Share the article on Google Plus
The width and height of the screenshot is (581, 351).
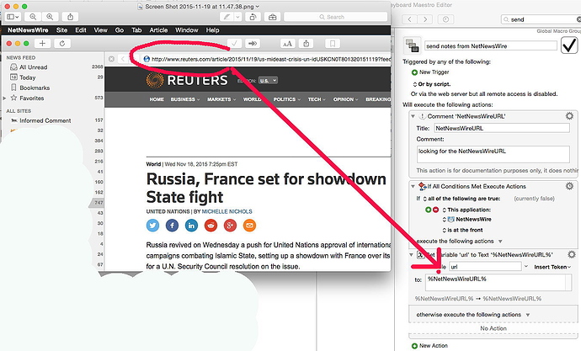coord(230,225)
